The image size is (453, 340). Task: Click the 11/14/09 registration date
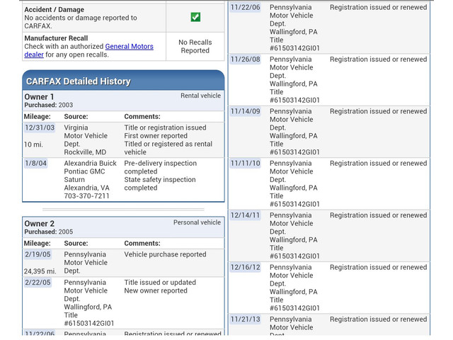pos(245,112)
